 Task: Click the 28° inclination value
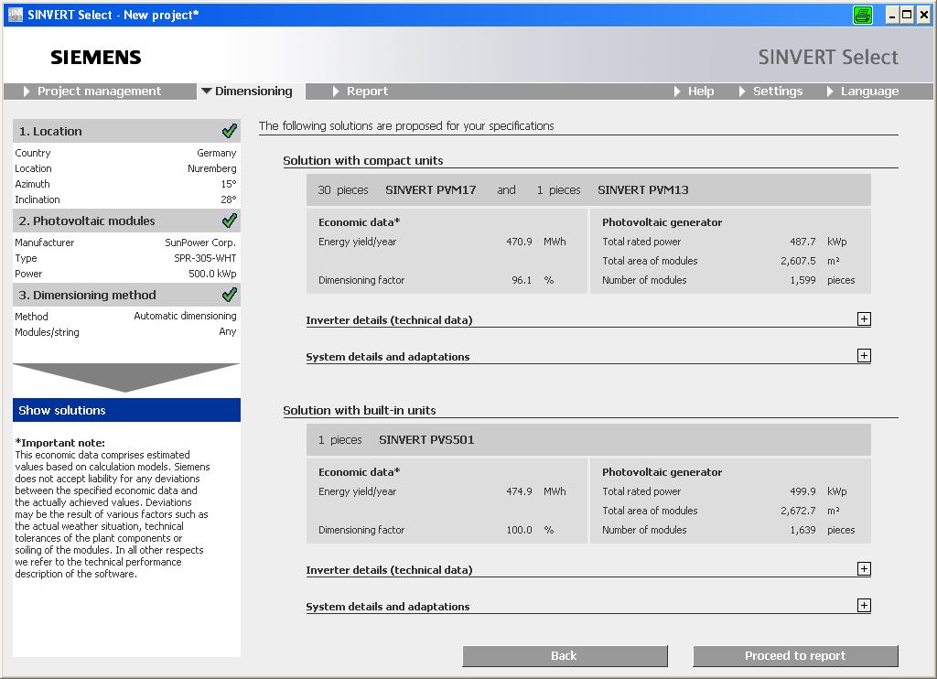pyautogui.click(x=229, y=199)
